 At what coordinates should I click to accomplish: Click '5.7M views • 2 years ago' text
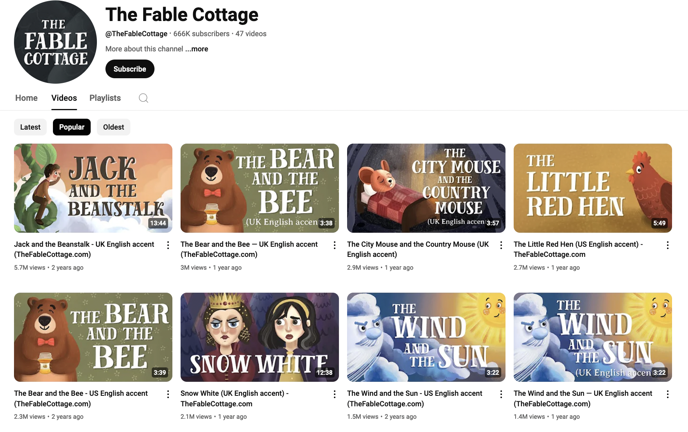pyautogui.click(x=49, y=267)
